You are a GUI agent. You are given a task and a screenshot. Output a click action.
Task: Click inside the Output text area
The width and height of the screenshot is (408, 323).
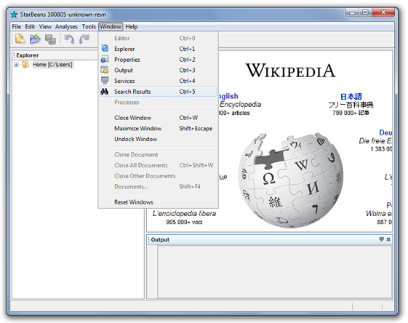pos(274,271)
